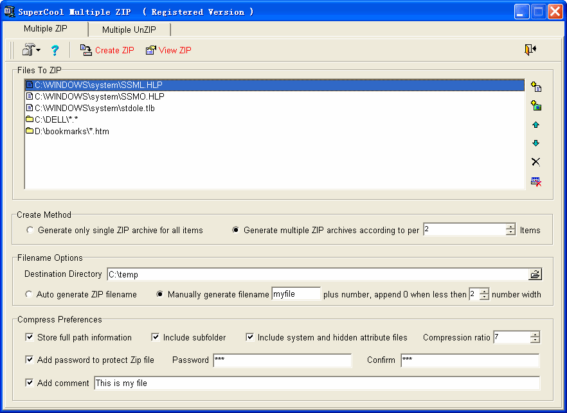Clear all list items icon

[x=536, y=181]
